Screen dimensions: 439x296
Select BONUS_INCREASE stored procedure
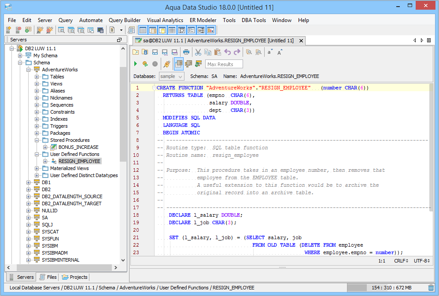click(78, 147)
